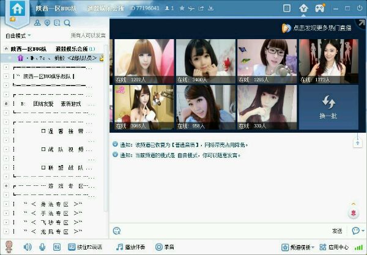Start recording with 录音 button

click(x=165, y=247)
